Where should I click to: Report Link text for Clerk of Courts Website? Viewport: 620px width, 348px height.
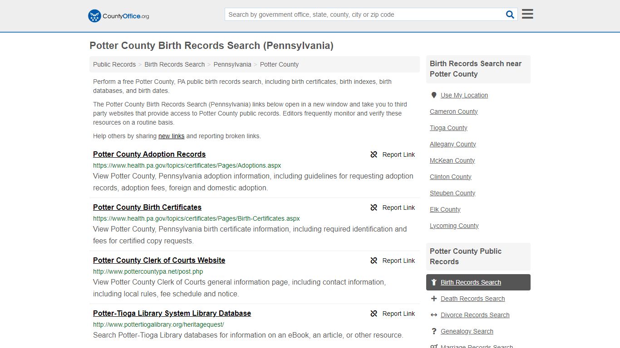click(399, 261)
